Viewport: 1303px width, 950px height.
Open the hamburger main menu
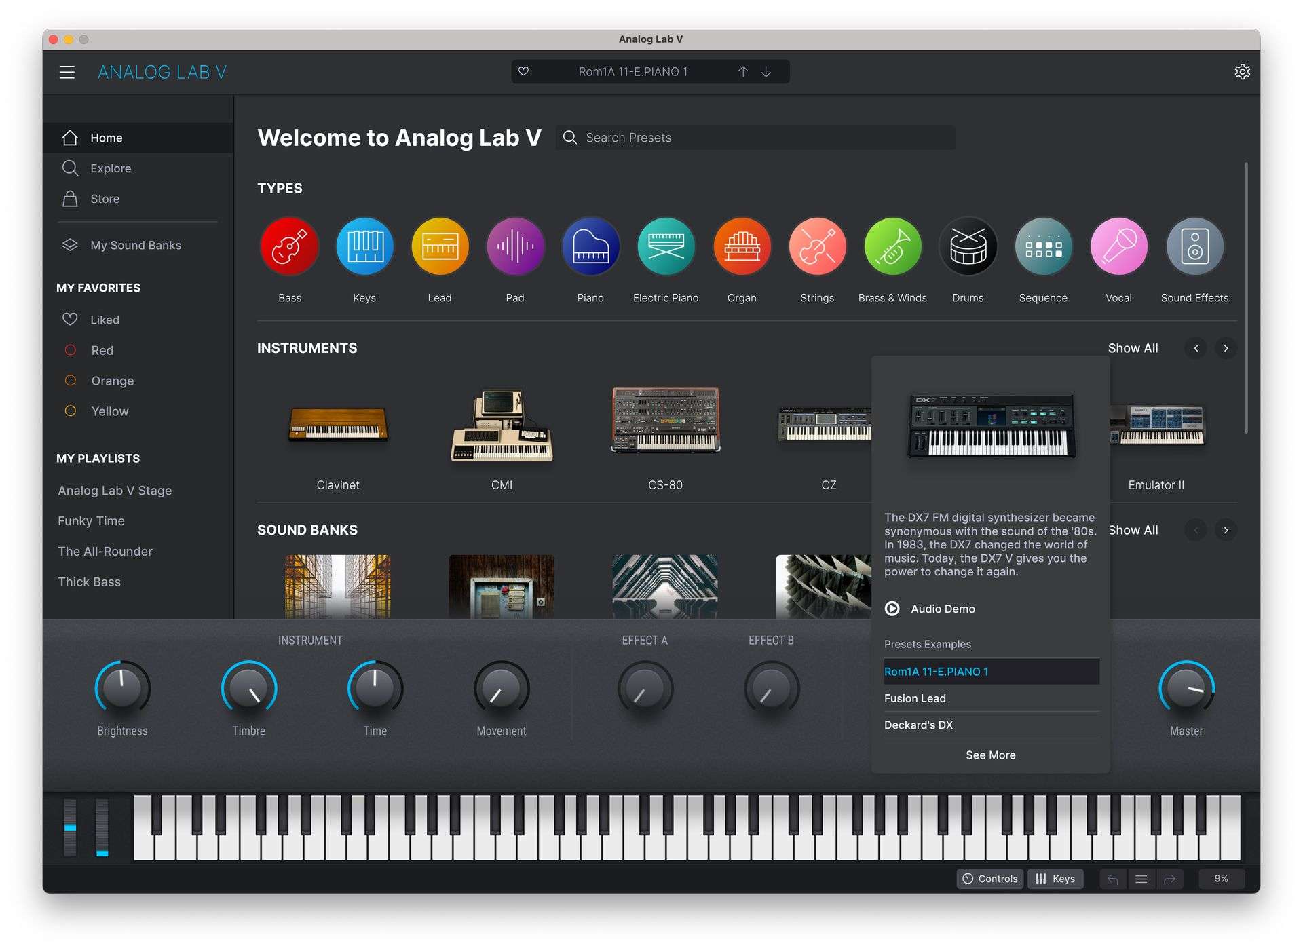tap(67, 72)
